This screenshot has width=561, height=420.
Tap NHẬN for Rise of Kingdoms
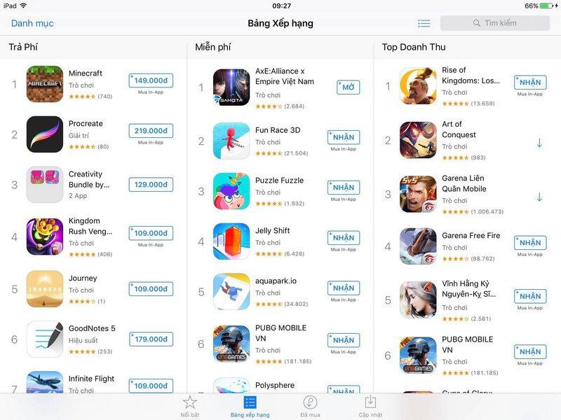[x=530, y=82]
